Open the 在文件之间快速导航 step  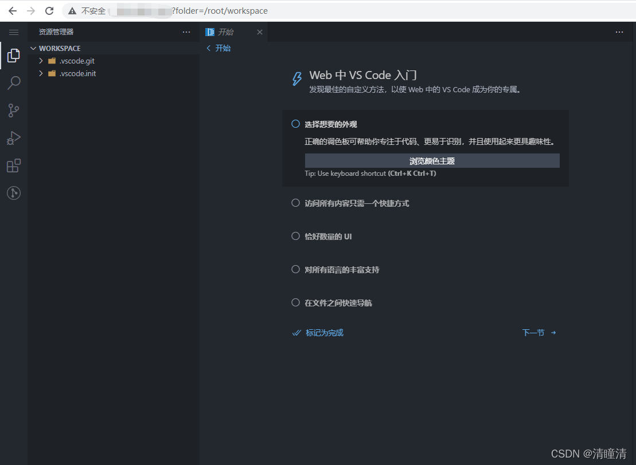pos(338,303)
